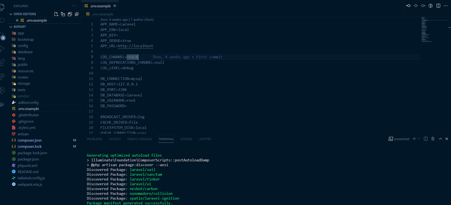Open terminal launch profile dropdown arrow
451x205 pixels.
[419, 139]
